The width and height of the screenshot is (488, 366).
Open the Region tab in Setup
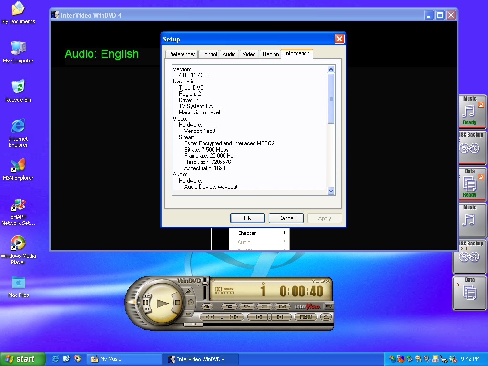click(270, 54)
